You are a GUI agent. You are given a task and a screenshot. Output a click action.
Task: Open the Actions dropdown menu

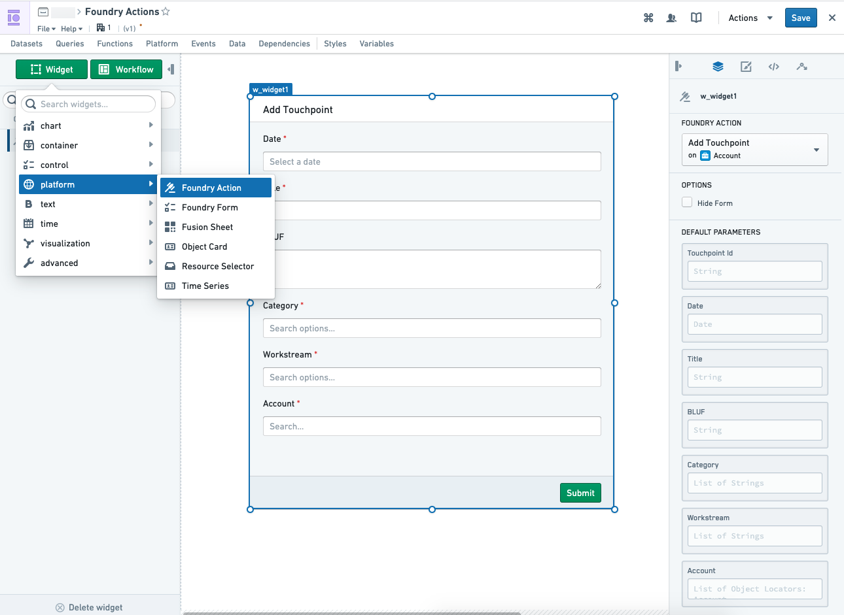click(750, 18)
